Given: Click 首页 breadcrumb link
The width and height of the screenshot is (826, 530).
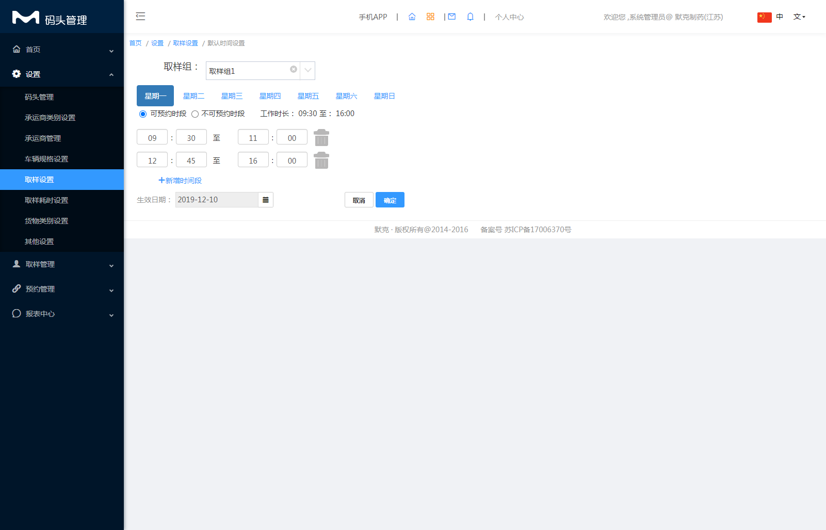Looking at the screenshot, I should coord(135,43).
